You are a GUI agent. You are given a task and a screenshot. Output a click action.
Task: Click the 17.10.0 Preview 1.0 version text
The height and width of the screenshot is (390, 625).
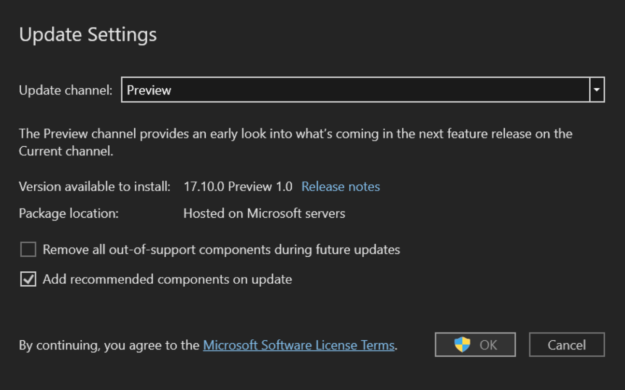[238, 186]
